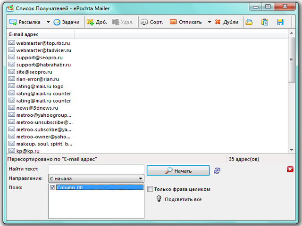Select metroo-subscribe@ya... row

(x=44, y=129)
